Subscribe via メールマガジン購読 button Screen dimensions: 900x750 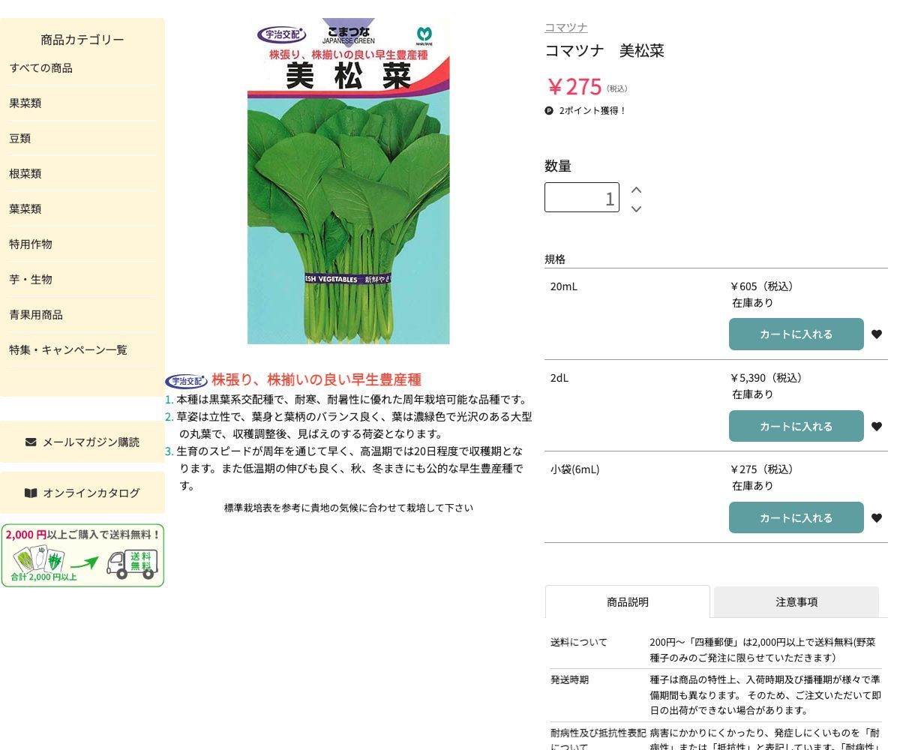coord(82,442)
